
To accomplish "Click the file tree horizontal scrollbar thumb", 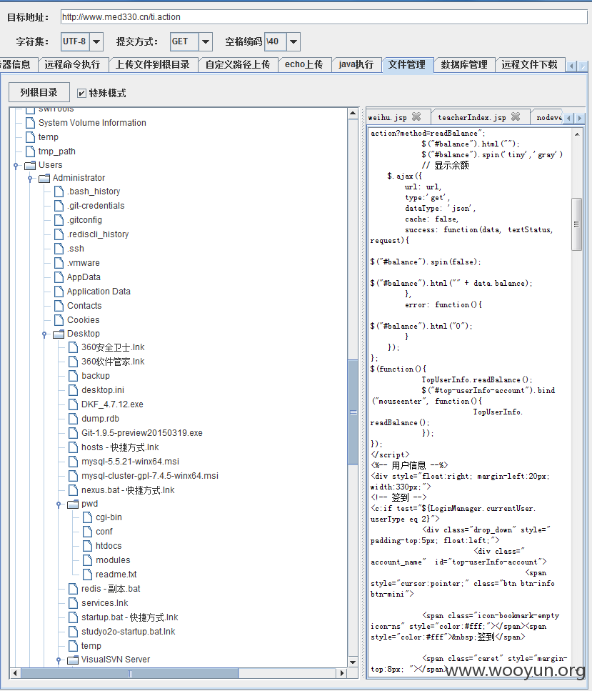I will click(x=130, y=673).
